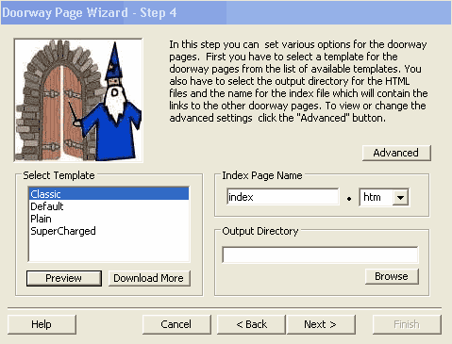Image resolution: width=452 pixels, height=344 pixels.
Task: Pick the Plain template
Action: pos(109,219)
